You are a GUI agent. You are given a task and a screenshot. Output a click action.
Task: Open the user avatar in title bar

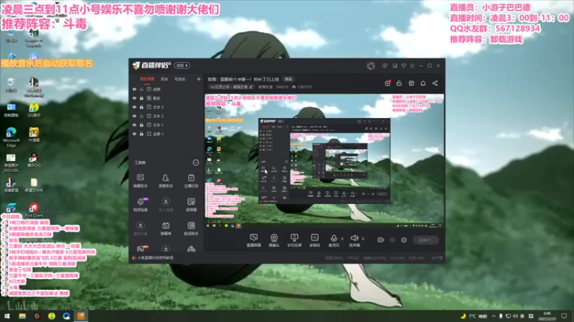370,66
